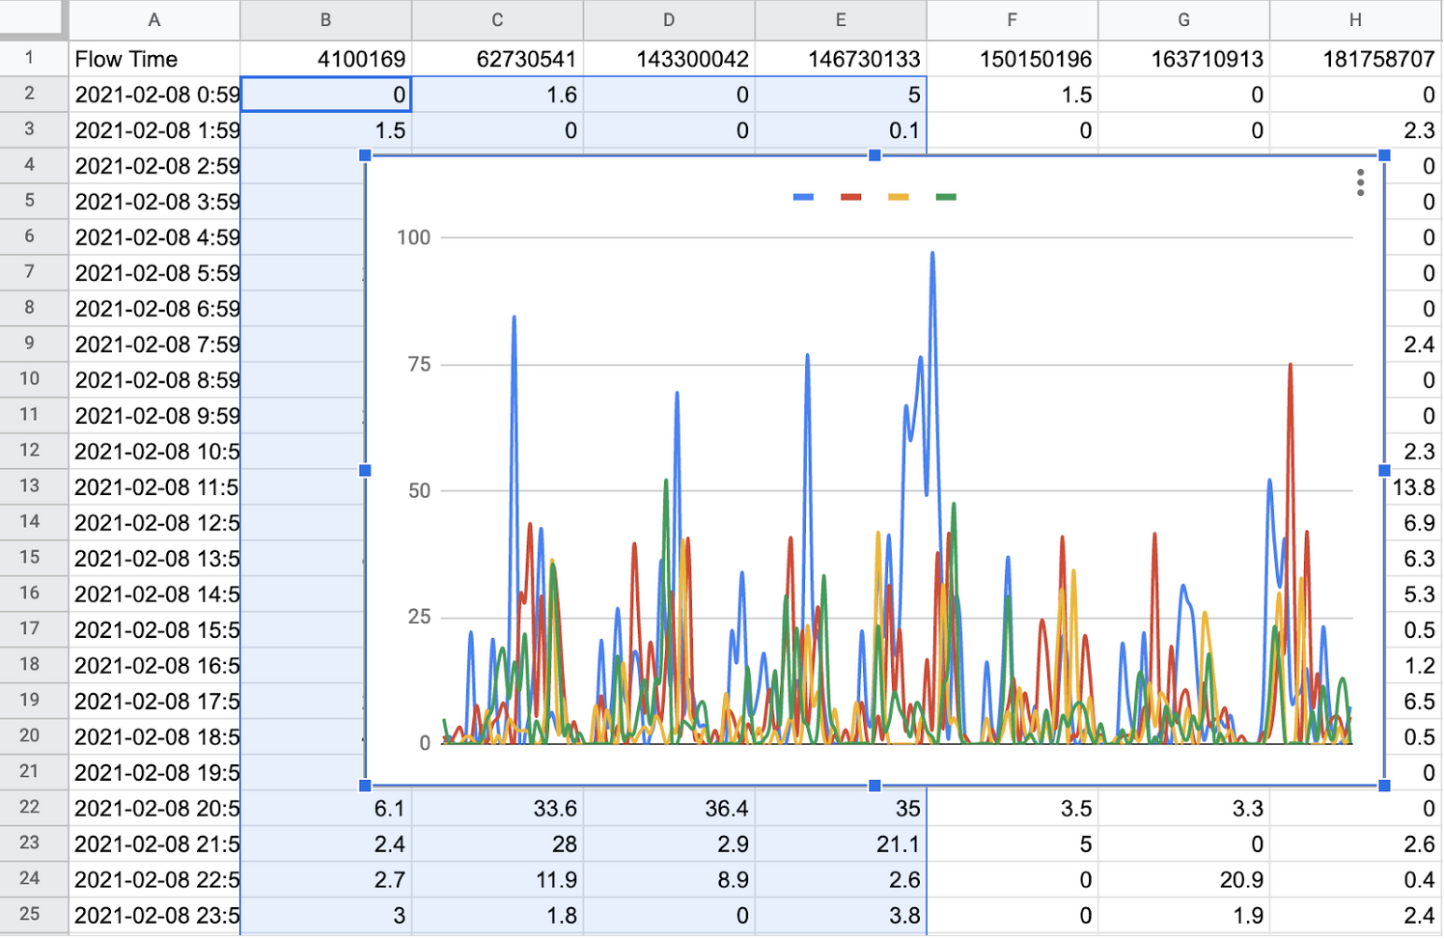Select the cell with value 20.9

(x=1183, y=879)
